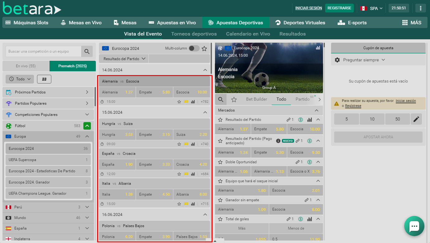Open Deportes Virtuales section
Screen dimensions: 430x243
pos(300,22)
